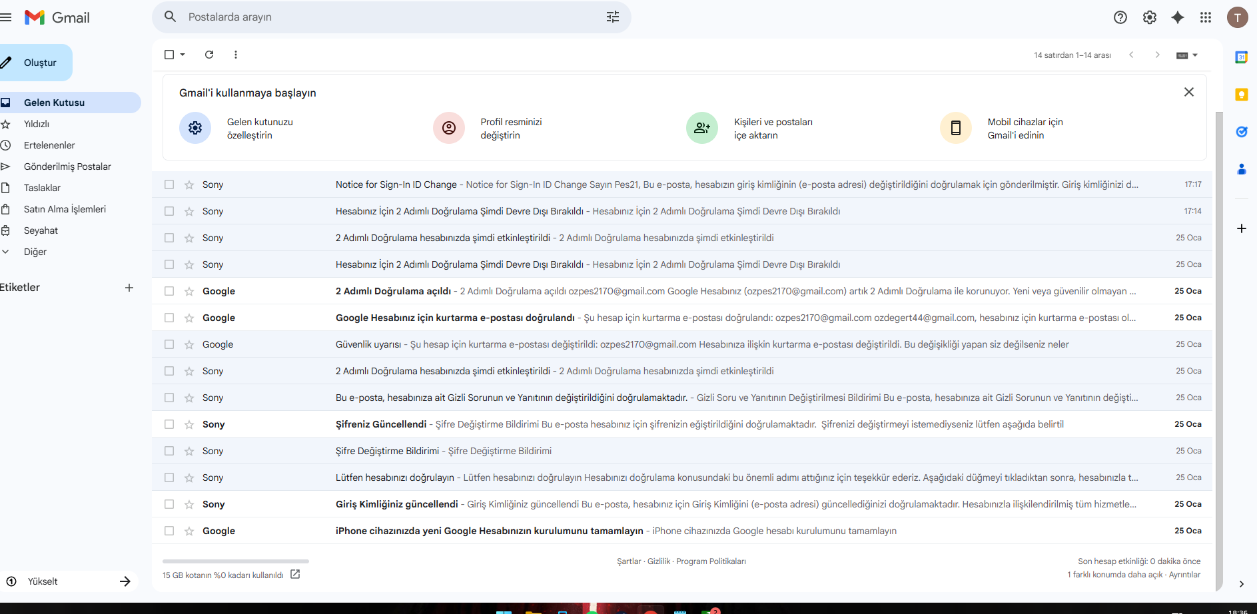Viewport: 1257px width, 614px height.
Task: Open Contacts side panel icon
Action: coord(1242,169)
